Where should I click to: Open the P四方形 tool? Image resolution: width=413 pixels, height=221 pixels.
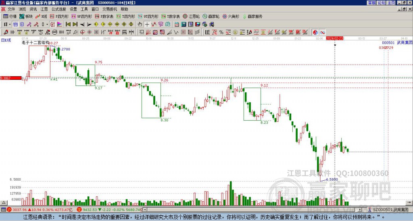pyautogui.click(x=59, y=16)
